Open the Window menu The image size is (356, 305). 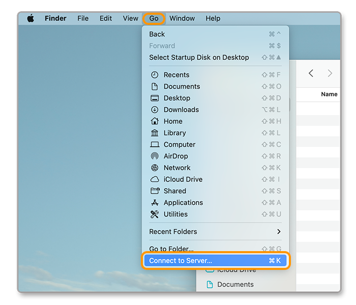pyautogui.click(x=182, y=18)
